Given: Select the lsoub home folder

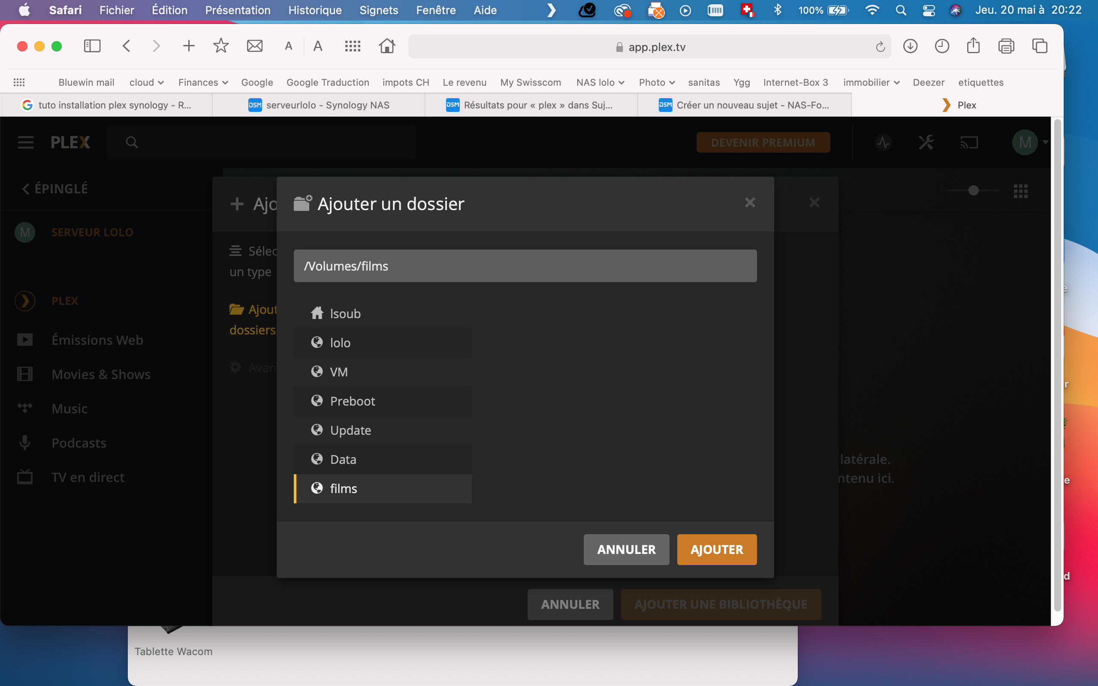Looking at the screenshot, I should (x=383, y=313).
